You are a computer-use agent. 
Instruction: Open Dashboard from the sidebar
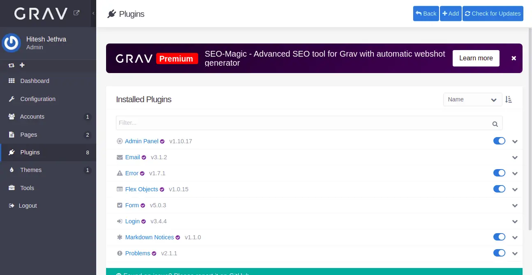coord(35,81)
